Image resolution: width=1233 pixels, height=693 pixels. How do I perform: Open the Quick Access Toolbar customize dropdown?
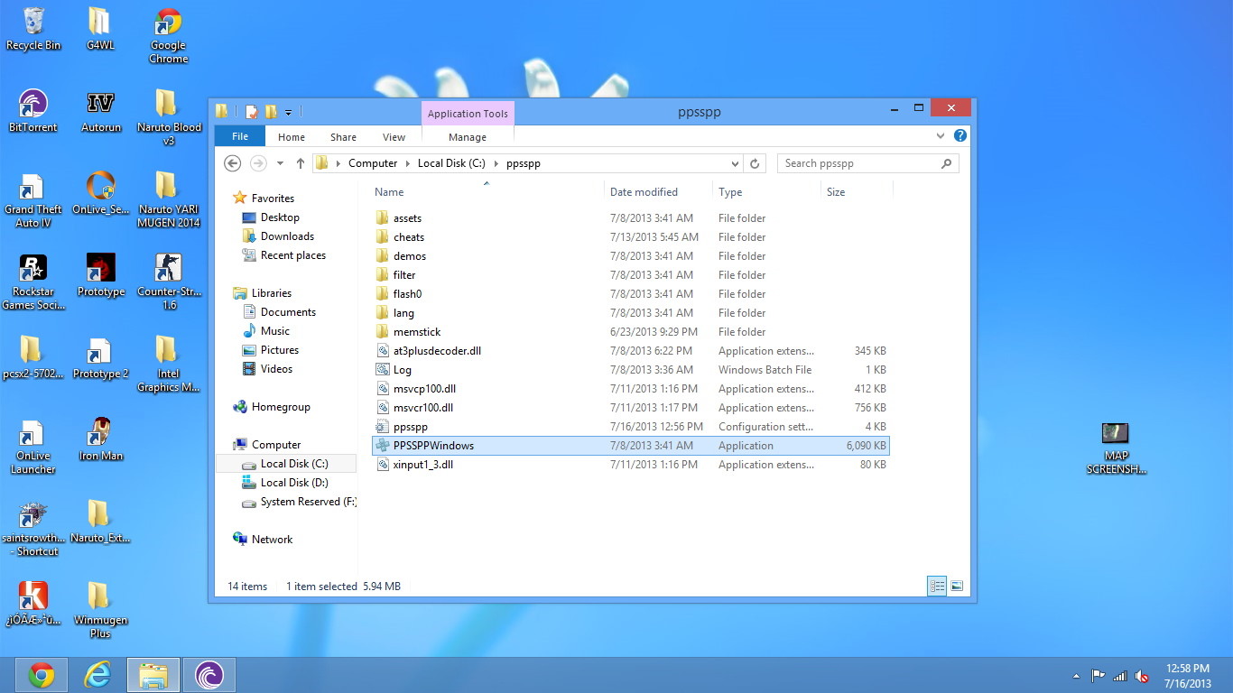[x=289, y=113]
